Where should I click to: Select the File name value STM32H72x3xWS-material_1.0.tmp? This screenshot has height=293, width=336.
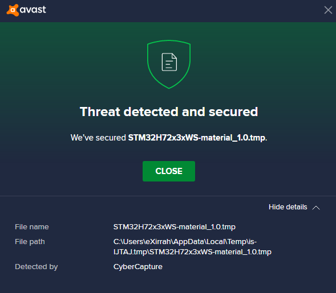point(175,227)
